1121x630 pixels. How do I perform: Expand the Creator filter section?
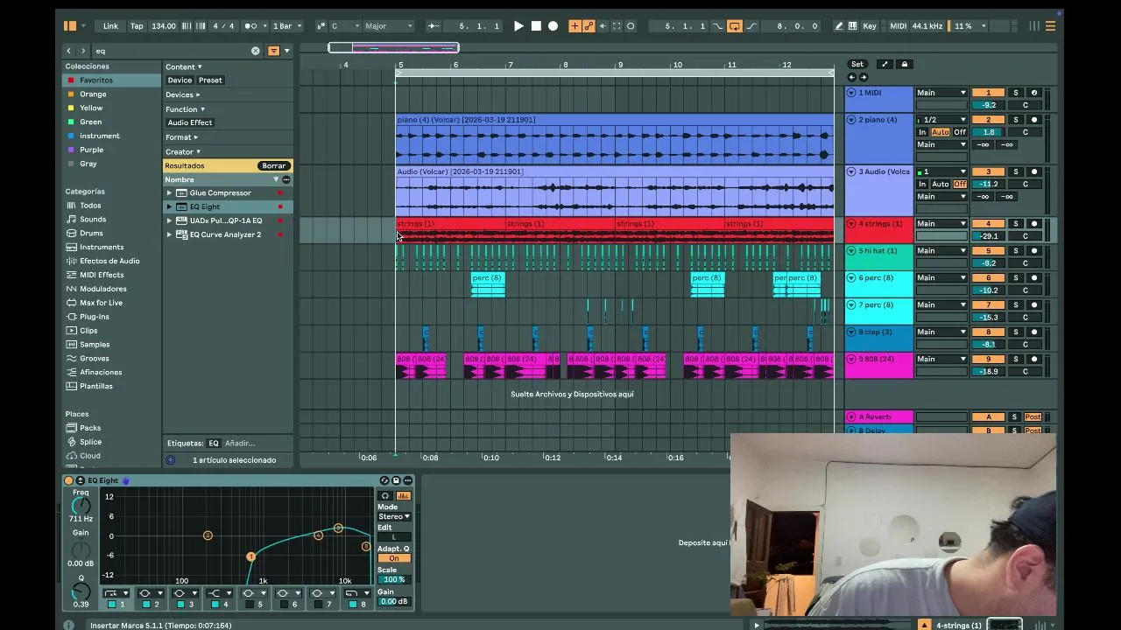(181, 151)
